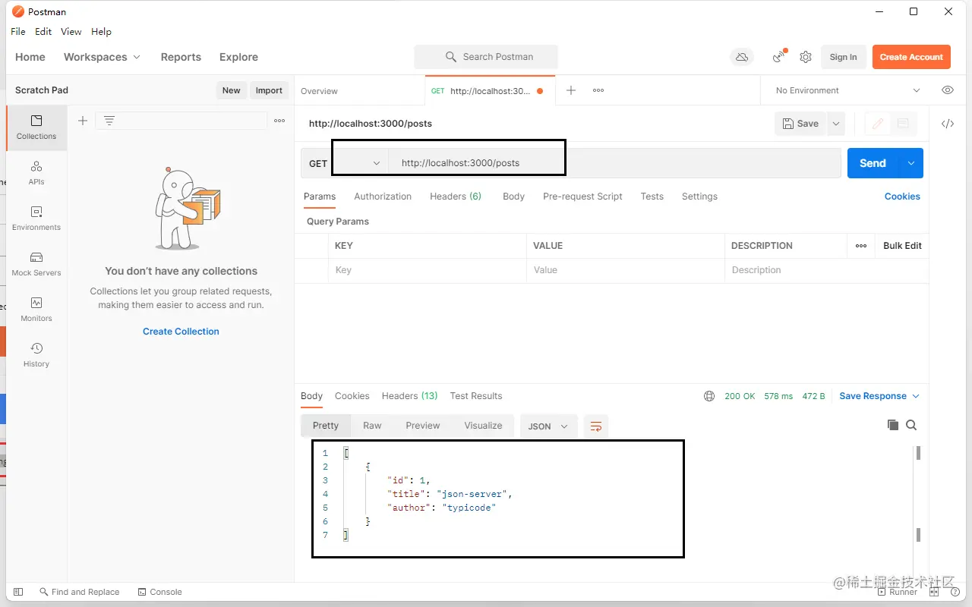Open the JSON format dropdown
This screenshot has width=972, height=607.
[x=548, y=426]
